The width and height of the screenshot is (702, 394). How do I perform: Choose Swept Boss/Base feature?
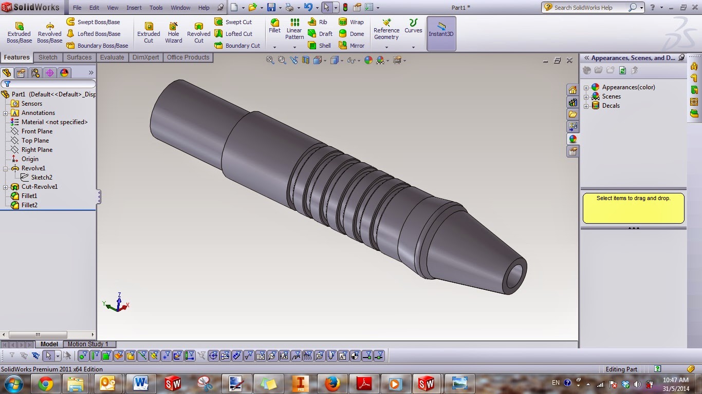tap(93, 22)
